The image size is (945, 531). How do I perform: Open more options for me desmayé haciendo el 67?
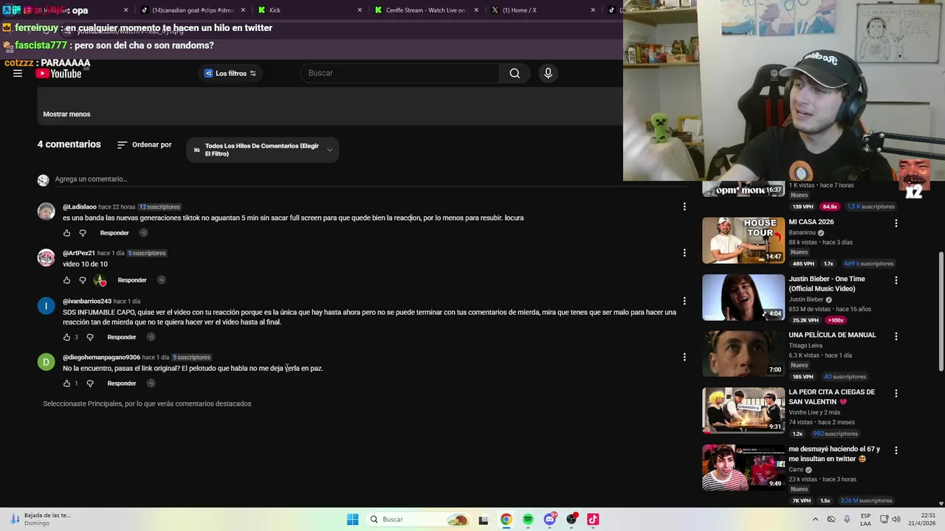coord(896,450)
